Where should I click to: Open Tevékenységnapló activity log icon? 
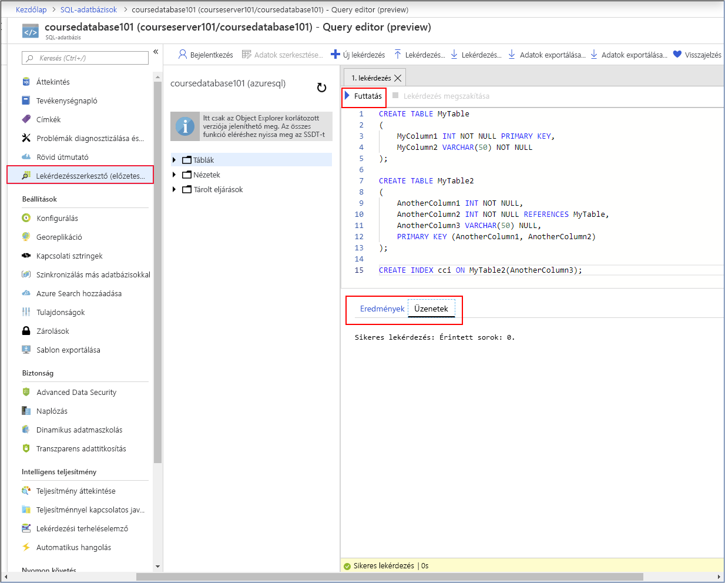click(26, 100)
